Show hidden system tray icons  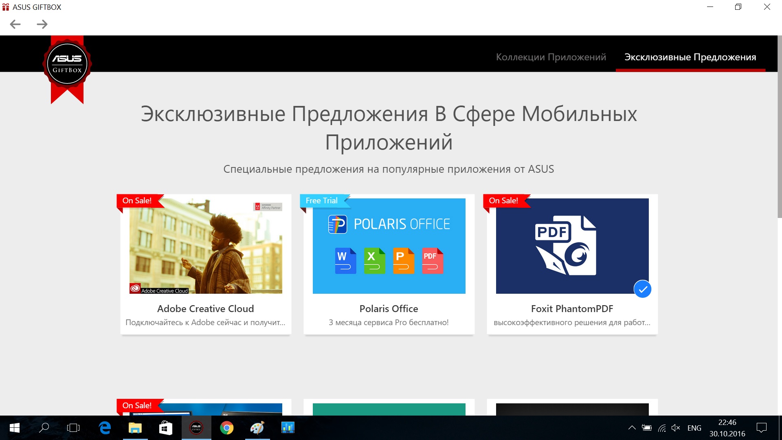click(632, 428)
